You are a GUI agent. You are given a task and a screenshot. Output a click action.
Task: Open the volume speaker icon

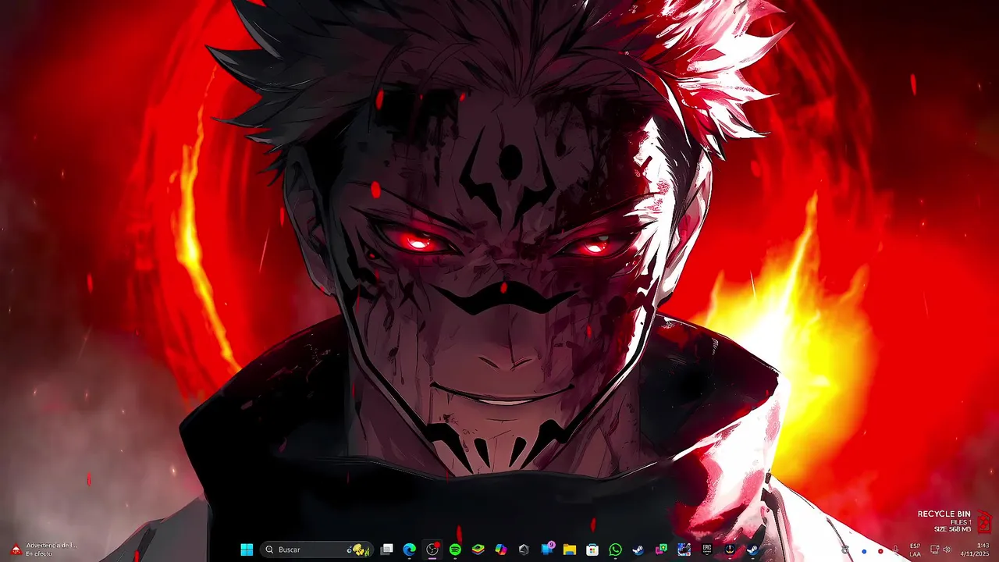point(947,550)
